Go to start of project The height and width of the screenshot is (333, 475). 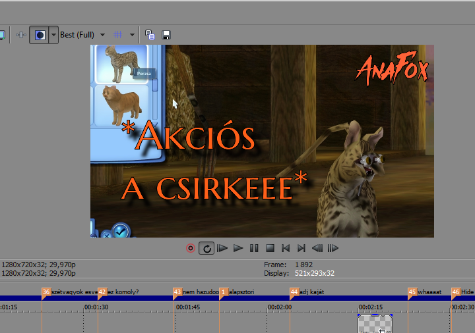pyautogui.click(x=286, y=248)
